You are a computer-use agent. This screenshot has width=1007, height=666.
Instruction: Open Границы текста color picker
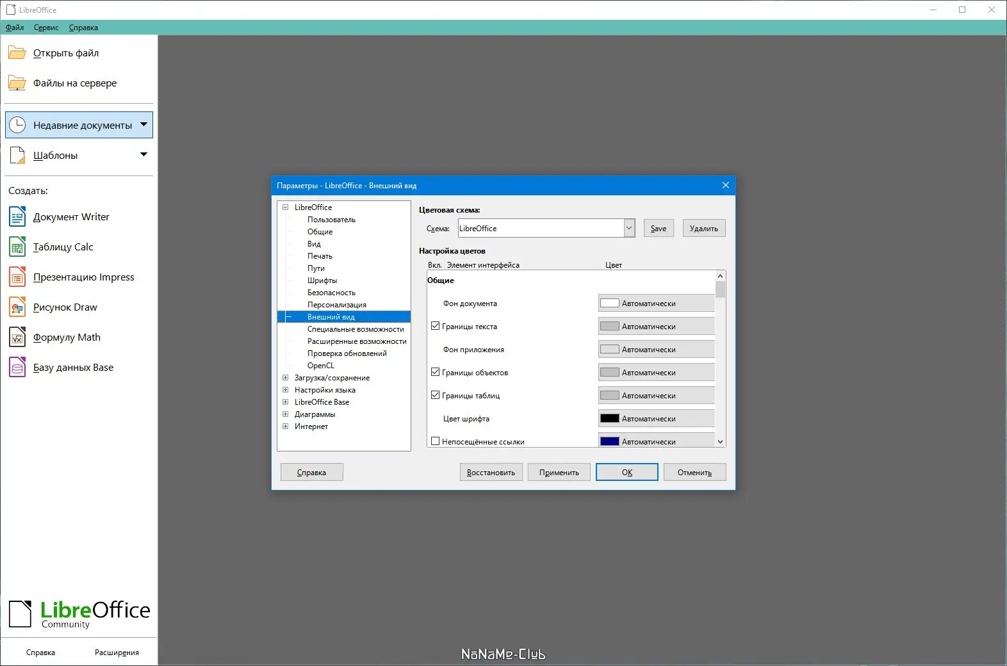pos(657,326)
